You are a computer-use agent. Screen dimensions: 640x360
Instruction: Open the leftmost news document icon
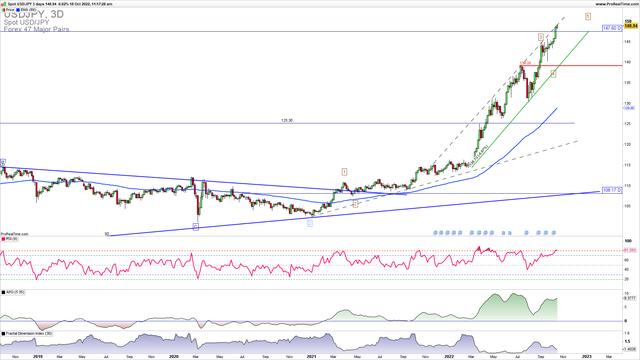[435, 233]
